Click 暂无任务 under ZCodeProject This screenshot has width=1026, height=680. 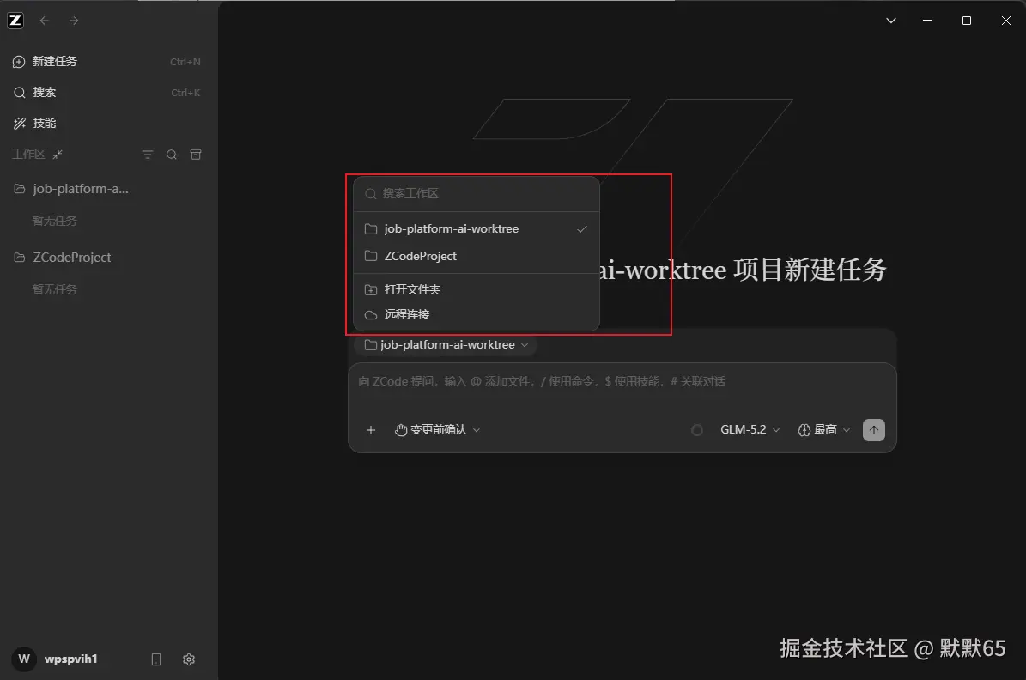[54, 289]
